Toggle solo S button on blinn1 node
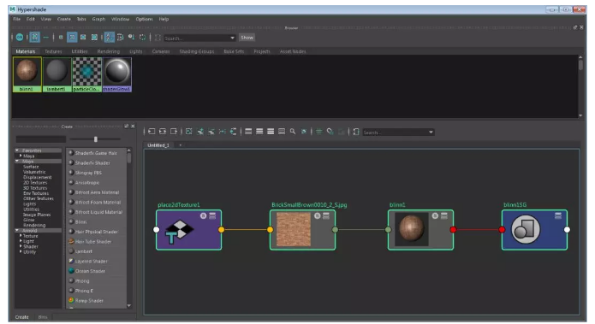The image size is (595, 324). [x=435, y=215]
